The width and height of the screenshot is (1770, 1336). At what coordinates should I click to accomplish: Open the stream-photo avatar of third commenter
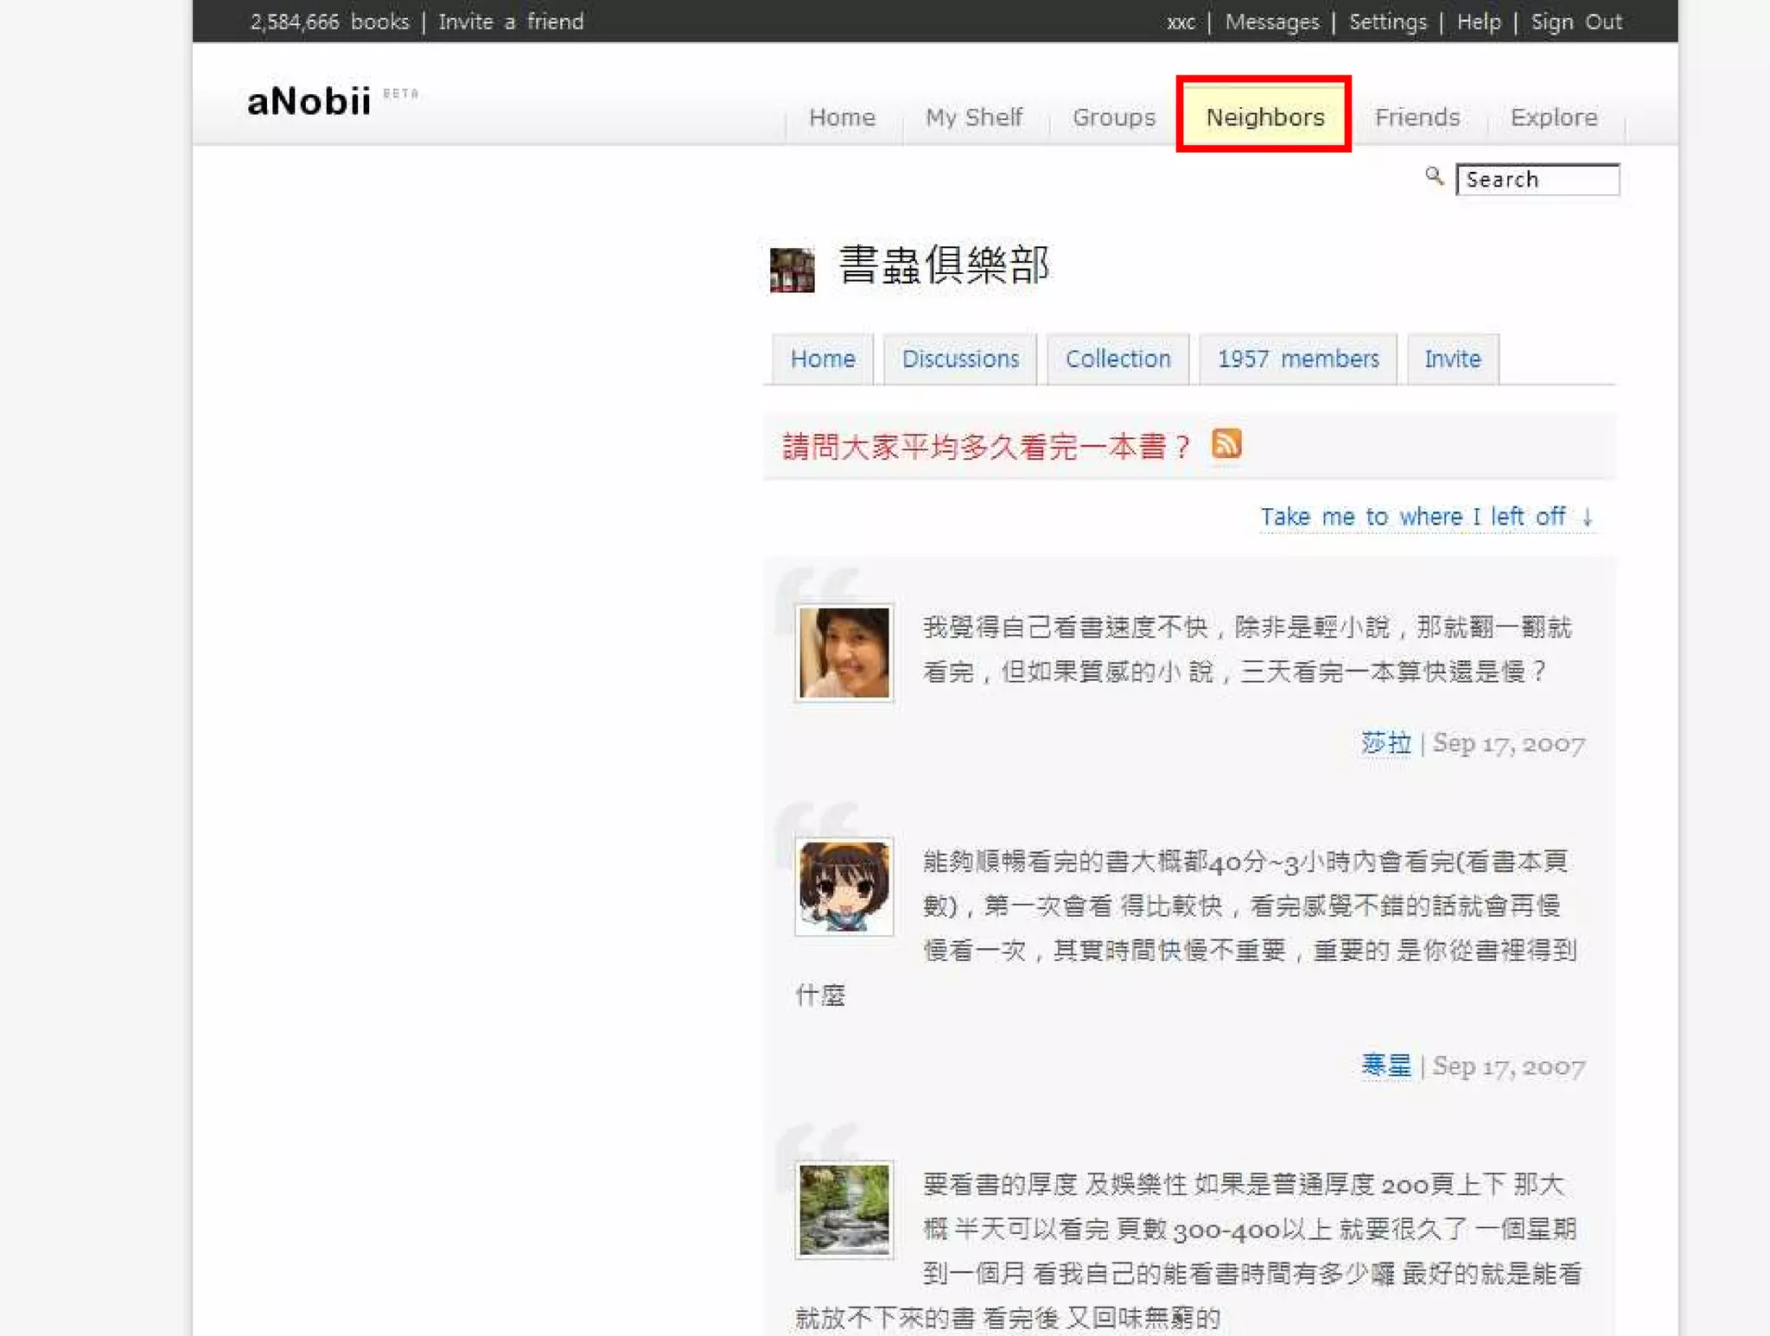click(844, 1210)
